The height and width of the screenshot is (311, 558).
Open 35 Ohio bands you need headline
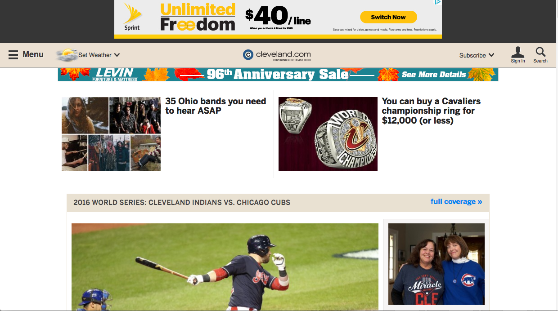tap(216, 106)
